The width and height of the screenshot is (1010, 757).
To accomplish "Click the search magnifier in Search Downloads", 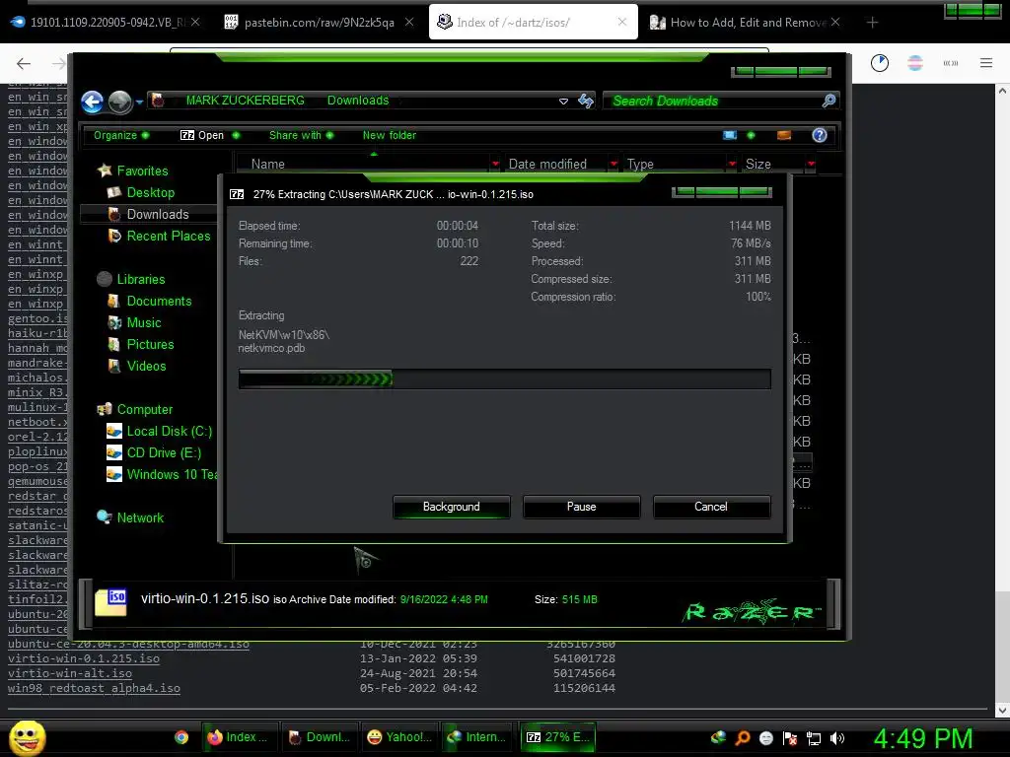I will click(x=829, y=101).
